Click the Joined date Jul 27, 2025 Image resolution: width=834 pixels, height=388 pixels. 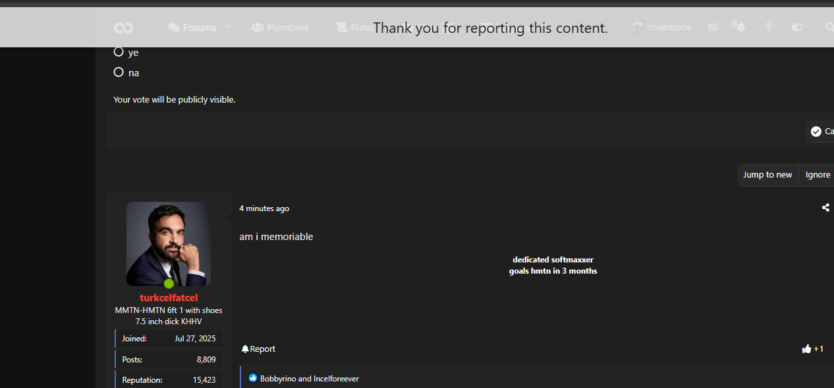(195, 339)
